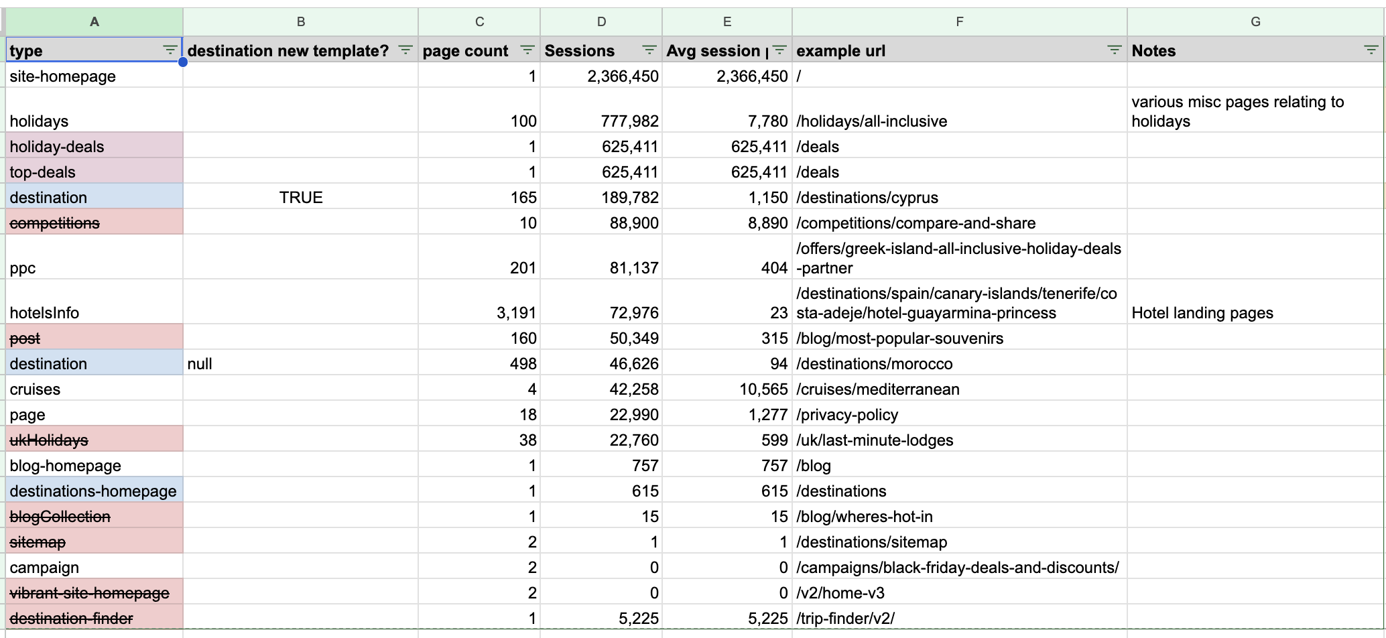Select the 'campaign' cell

tap(94, 567)
